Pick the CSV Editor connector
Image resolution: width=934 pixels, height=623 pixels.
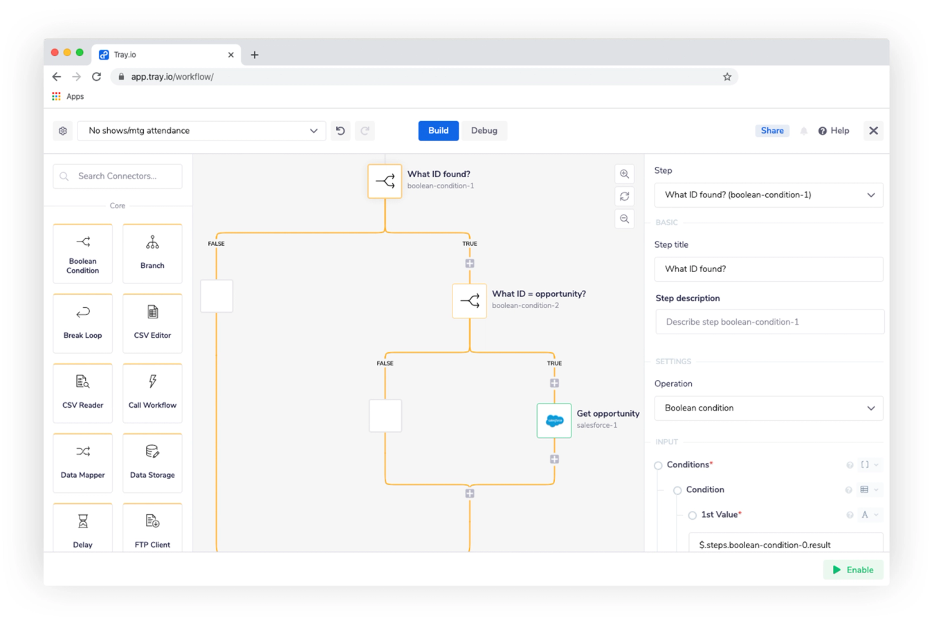(152, 323)
